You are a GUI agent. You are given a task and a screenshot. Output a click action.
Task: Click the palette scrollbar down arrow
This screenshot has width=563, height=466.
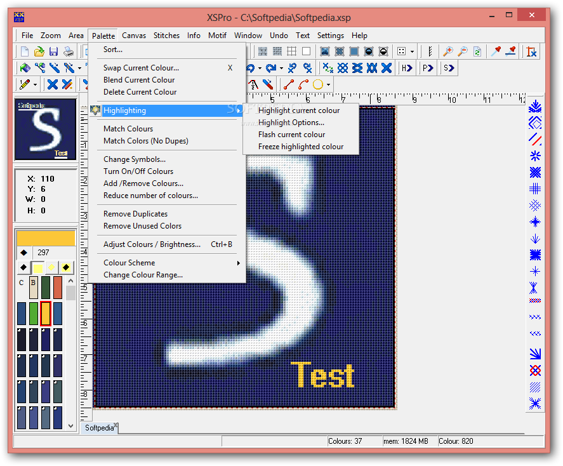[x=70, y=426]
